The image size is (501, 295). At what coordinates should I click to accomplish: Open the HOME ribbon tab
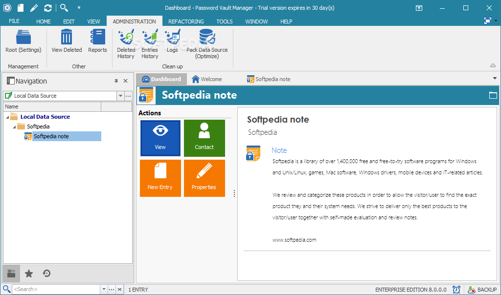coord(44,21)
